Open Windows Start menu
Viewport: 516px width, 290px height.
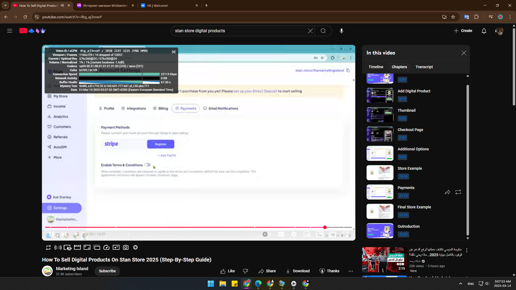click(211, 284)
